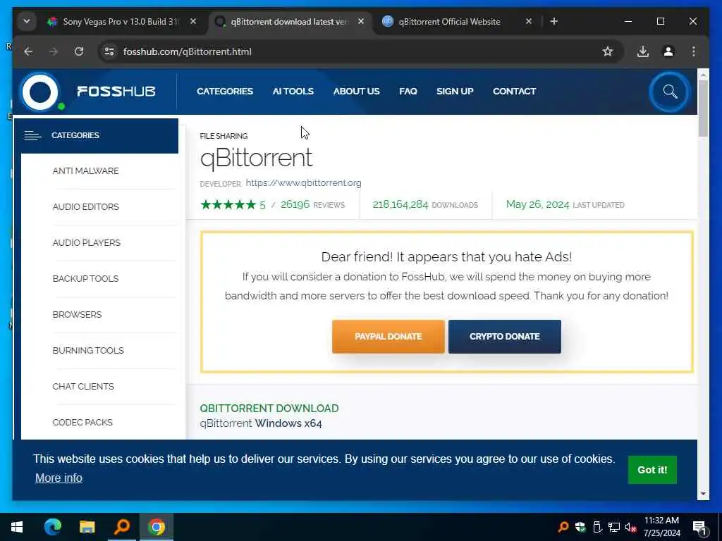The height and width of the screenshot is (541, 722).
Task: Select the qBittorrent download latest version tab
Action: (x=289, y=22)
